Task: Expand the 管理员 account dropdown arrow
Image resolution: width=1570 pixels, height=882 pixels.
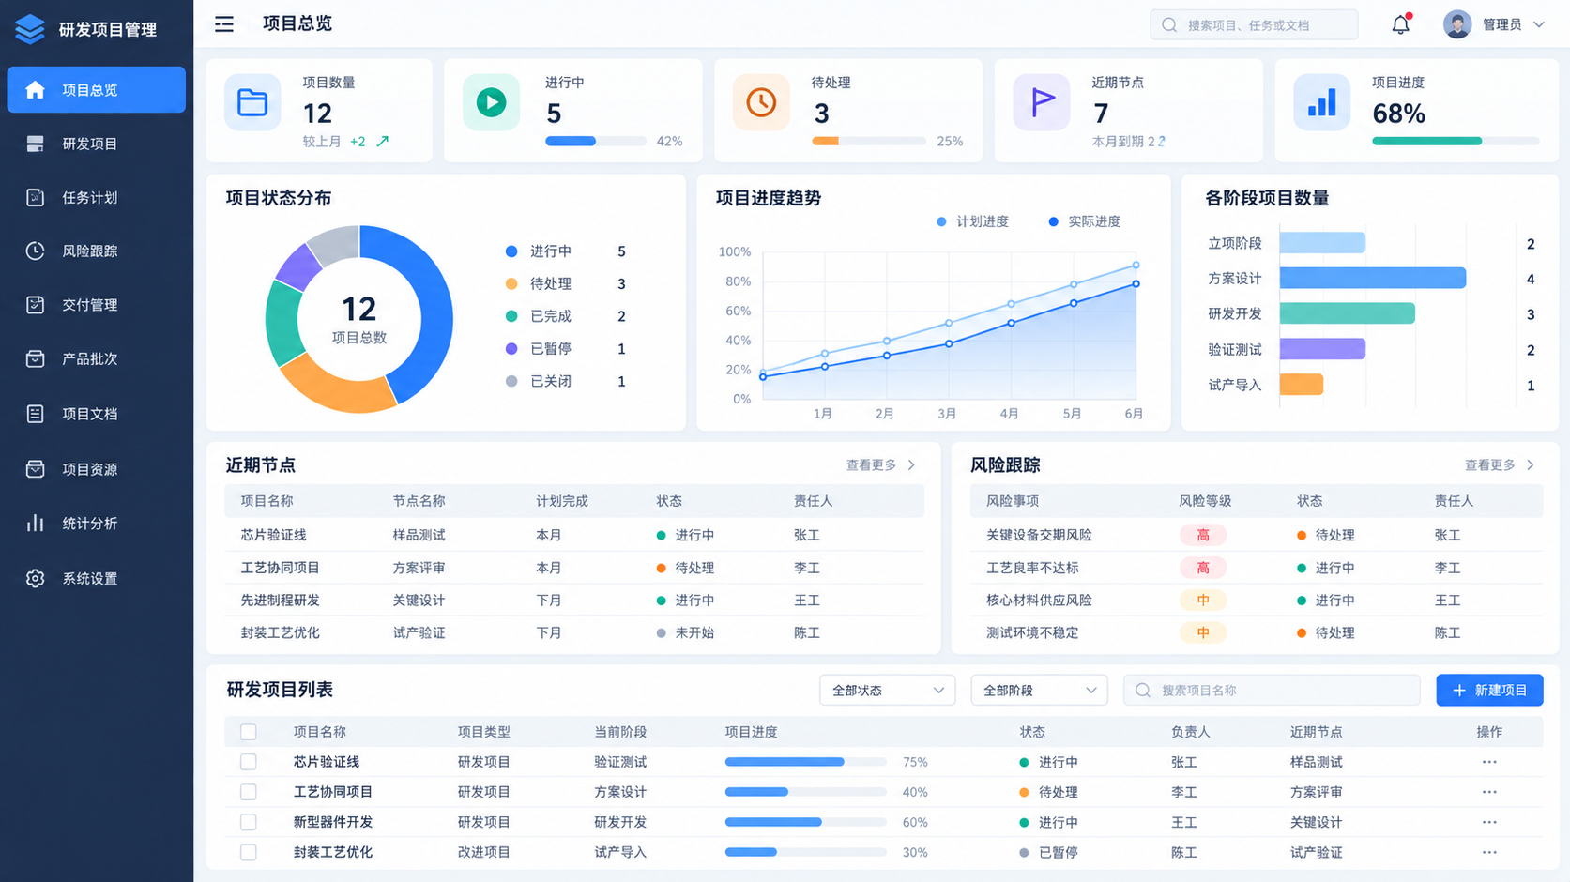Action: 1539,24
